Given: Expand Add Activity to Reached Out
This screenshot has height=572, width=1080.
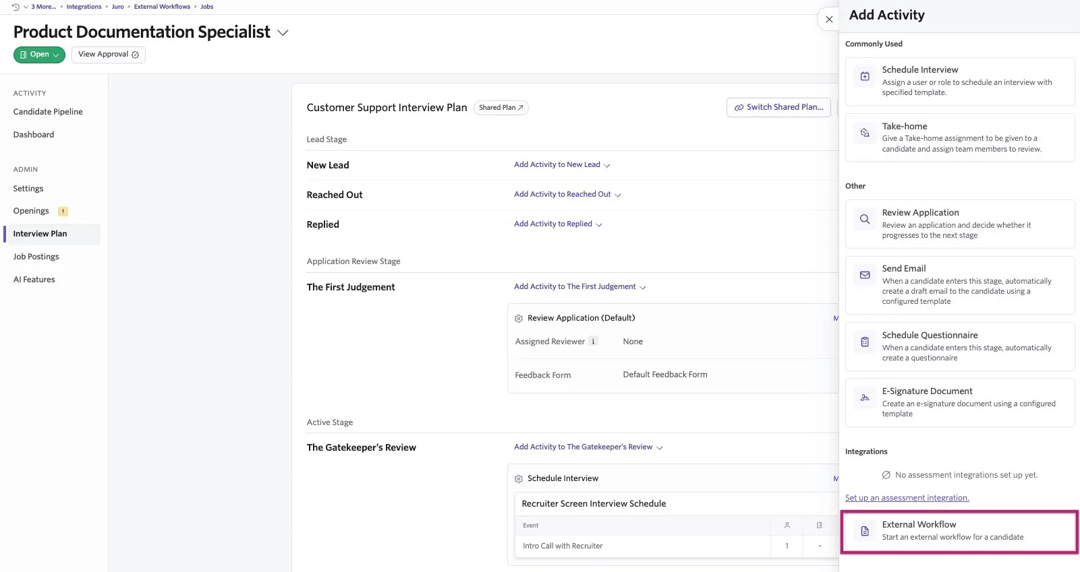Looking at the screenshot, I should click(567, 195).
